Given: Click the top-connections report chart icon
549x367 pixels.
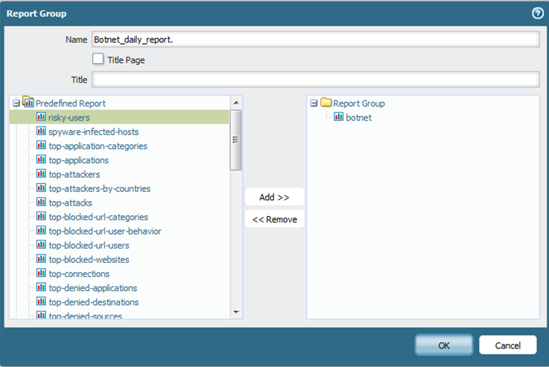Looking at the screenshot, I should (41, 274).
